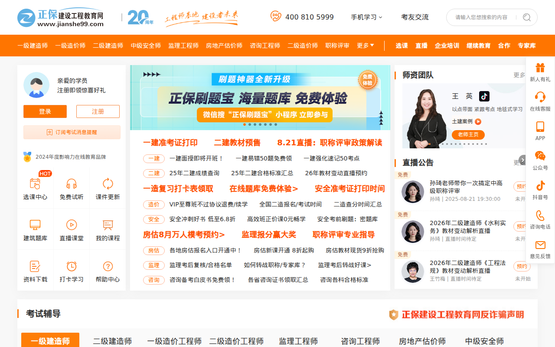This screenshot has height=347, width=555.
Task: Click 预约 for 工程法规 live class
Action: pyautogui.click(x=522, y=266)
